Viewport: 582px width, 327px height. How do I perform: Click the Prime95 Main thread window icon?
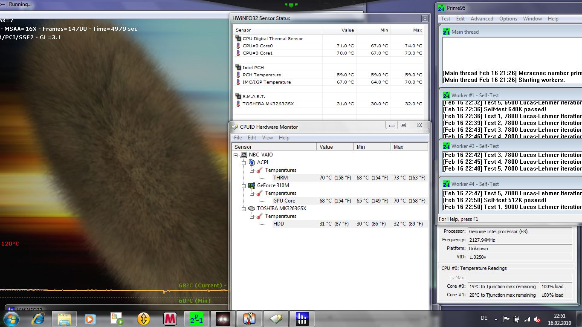[x=446, y=32]
